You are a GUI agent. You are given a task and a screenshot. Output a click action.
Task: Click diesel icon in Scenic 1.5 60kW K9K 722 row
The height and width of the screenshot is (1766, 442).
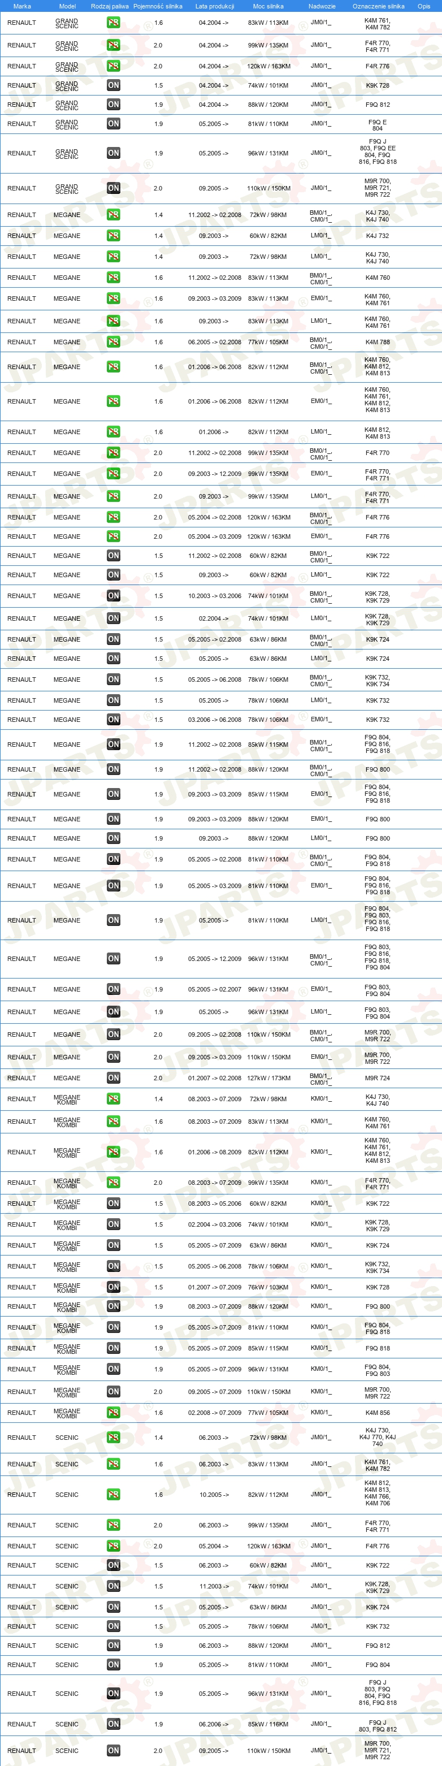point(113,1564)
